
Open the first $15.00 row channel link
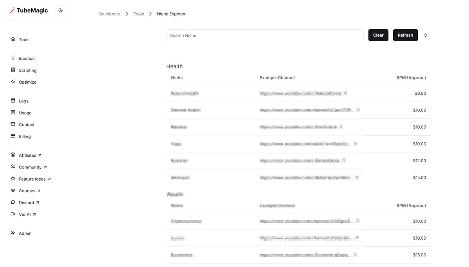[309, 177]
